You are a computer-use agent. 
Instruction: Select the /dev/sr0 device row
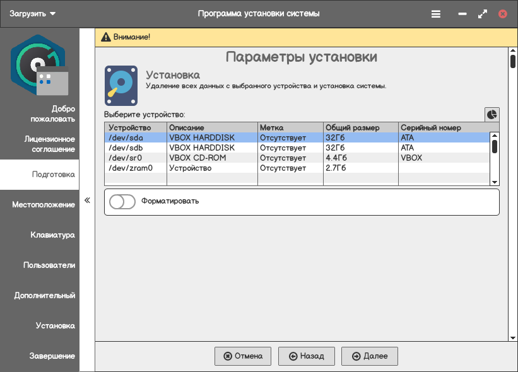pos(297,158)
